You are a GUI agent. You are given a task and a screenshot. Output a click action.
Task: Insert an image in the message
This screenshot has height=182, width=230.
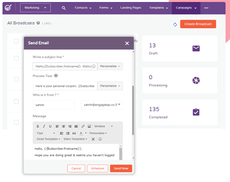tap(89, 126)
